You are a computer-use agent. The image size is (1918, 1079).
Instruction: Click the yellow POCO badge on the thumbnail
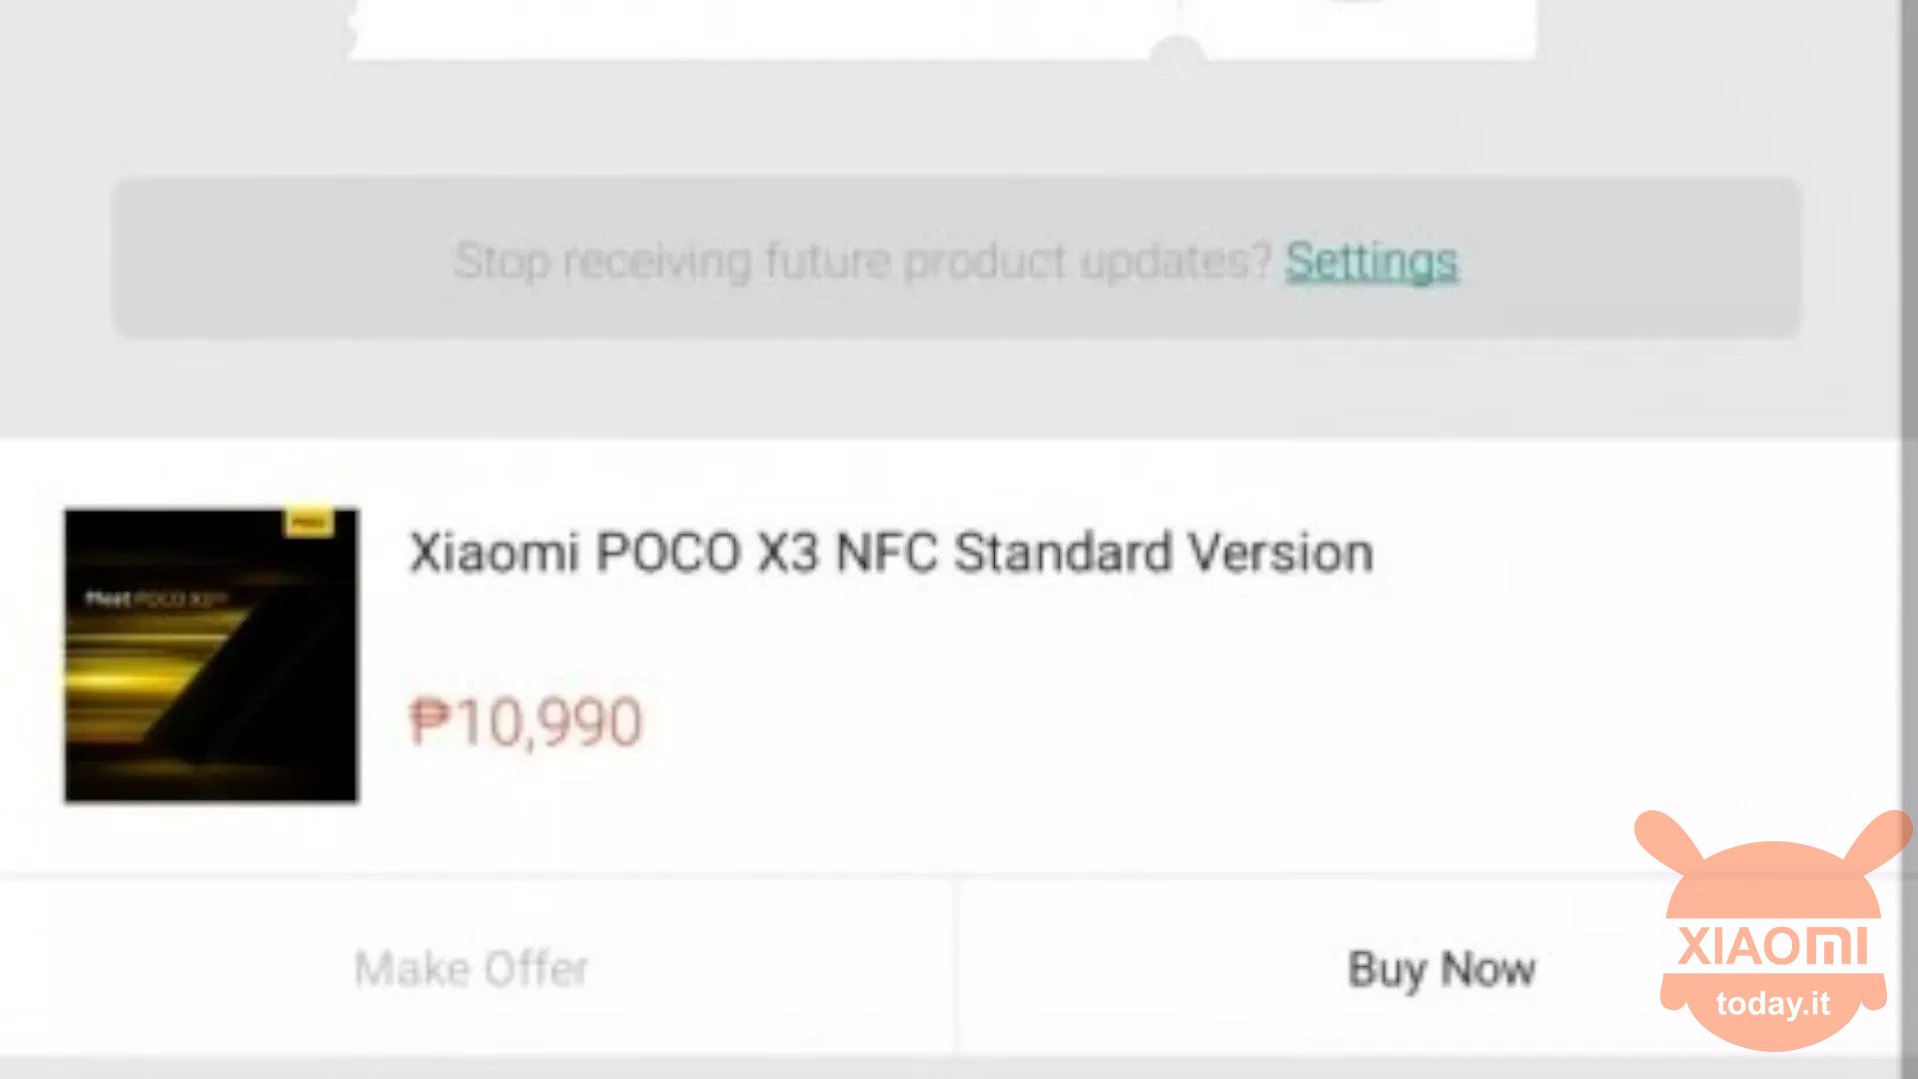click(309, 523)
